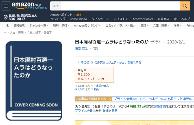Open ¥2,200 より 2 新品 offers

(87, 89)
